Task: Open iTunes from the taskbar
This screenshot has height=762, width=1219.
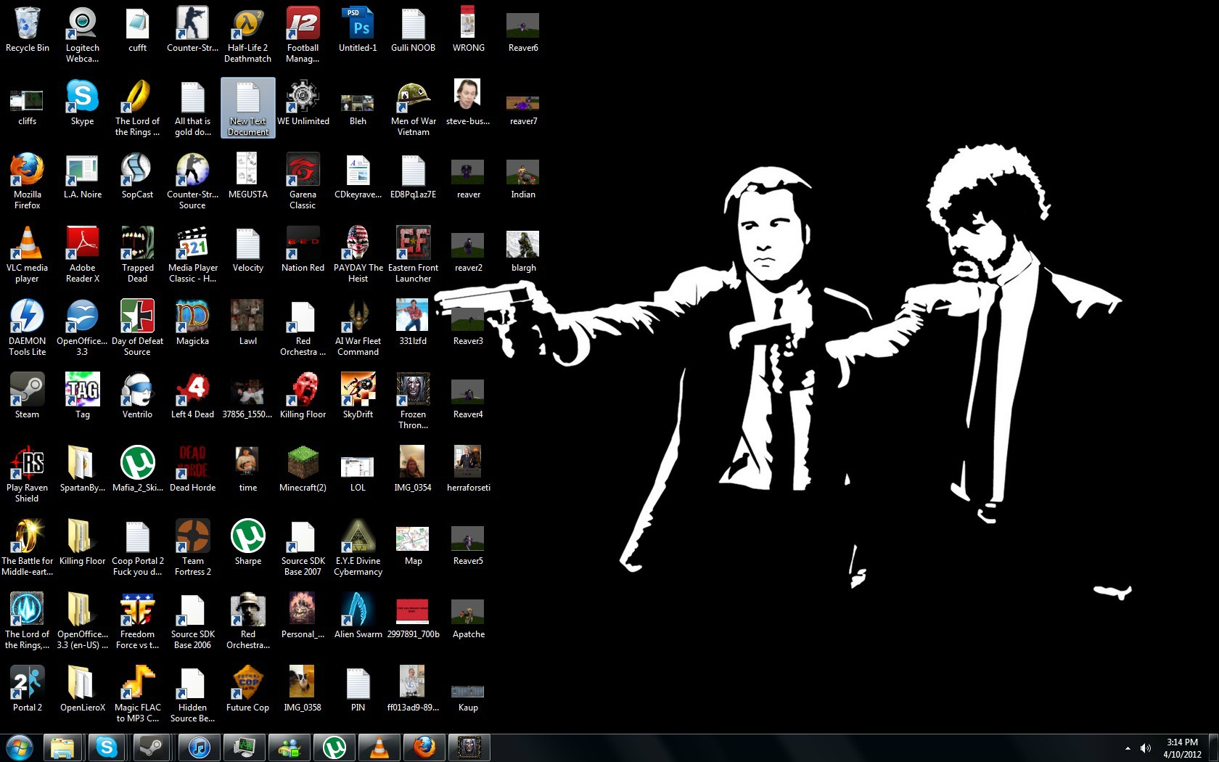Action: (x=199, y=747)
